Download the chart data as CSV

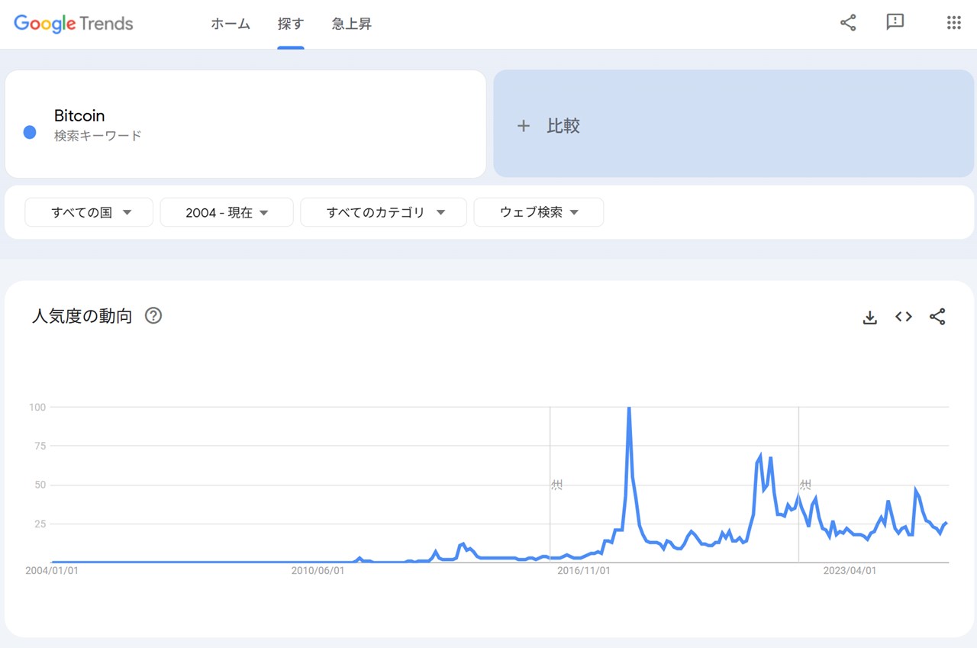[869, 317]
